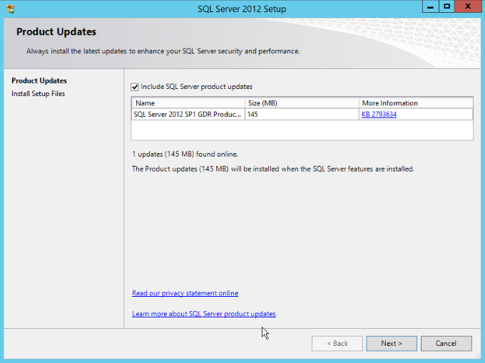Uncheck Include SQL Server product updates
This screenshot has height=363, width=485.
click(136, 87)
